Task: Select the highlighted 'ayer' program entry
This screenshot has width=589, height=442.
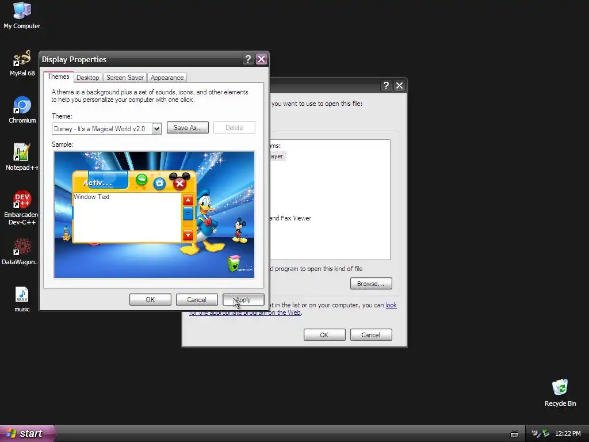Action: tap(277, 156)
